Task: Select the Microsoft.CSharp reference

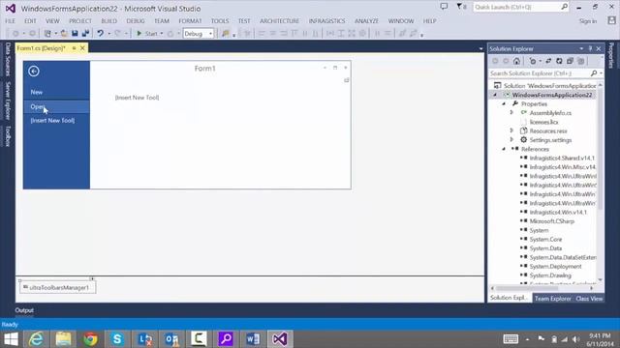Action: pos(551,221)
